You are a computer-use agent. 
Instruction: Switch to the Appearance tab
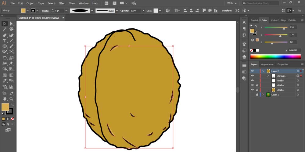(x=267, y=64)
